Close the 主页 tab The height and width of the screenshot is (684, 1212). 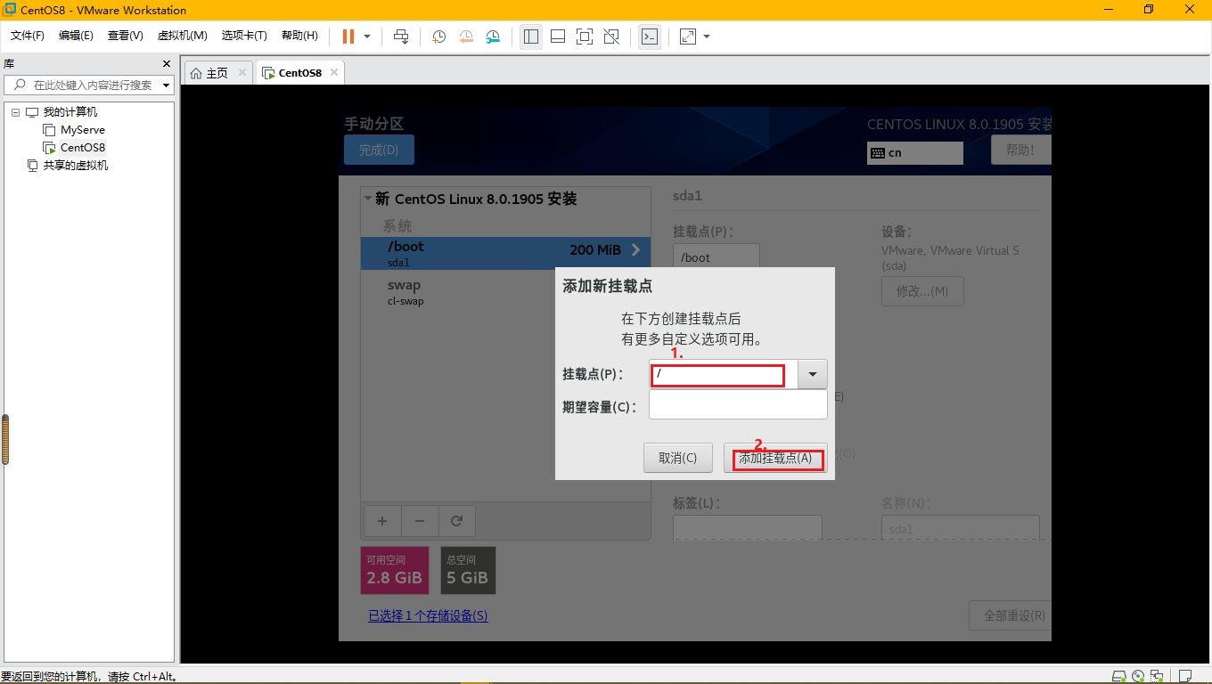[x=242, y=72]
